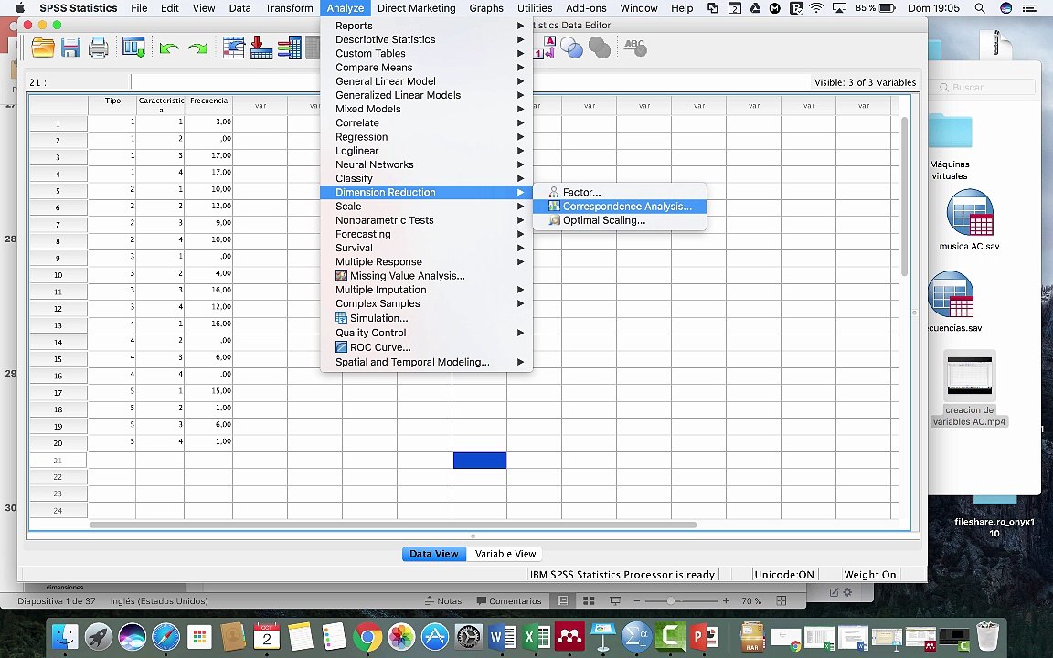Open the Utilities menu
This screenshot has height=658, width=1053.
[535, 8]
